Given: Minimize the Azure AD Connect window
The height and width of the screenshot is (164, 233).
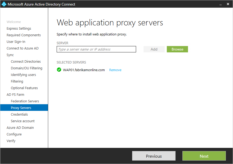Looking at the screenshot, I should coord(221,4).
